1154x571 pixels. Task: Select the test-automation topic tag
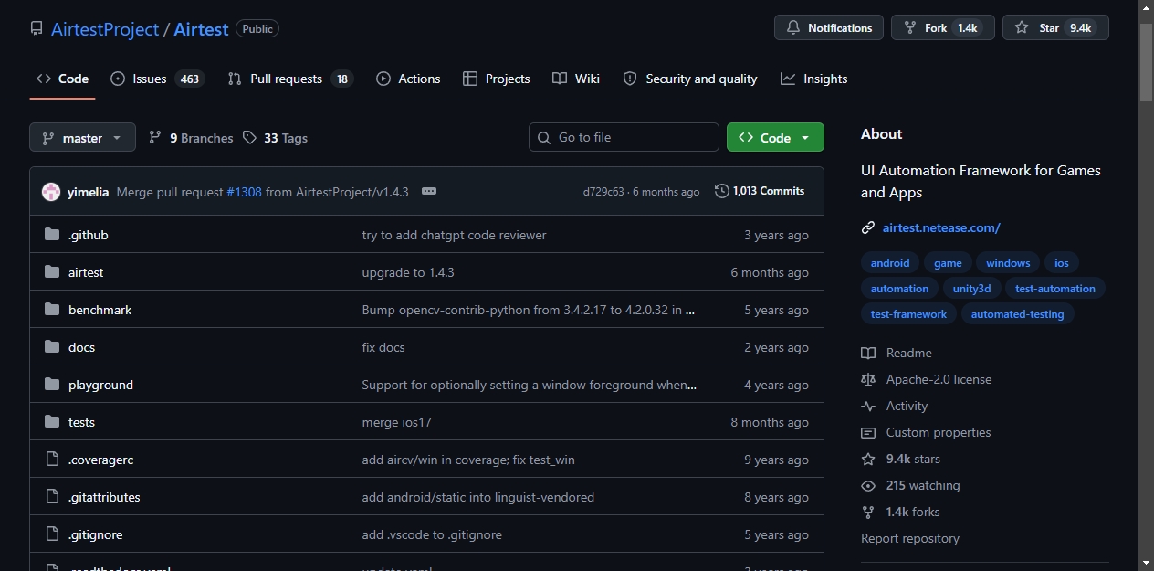(1055, 289)
